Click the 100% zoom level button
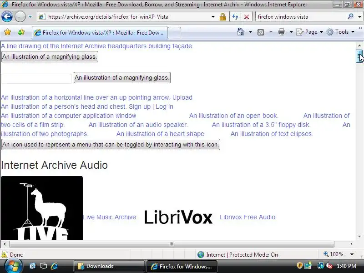 (x=334, y=254)
